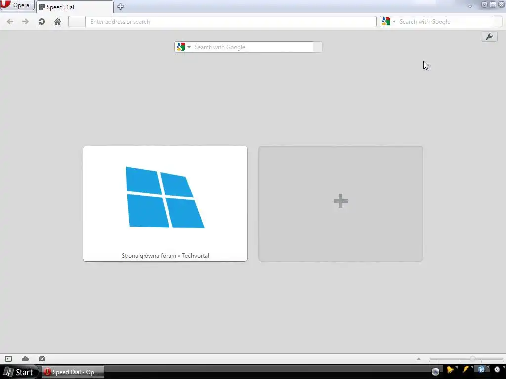506x379 pixels.
Task: Click the round globe icon in the system tray
Action: click(x=435, y=372)
